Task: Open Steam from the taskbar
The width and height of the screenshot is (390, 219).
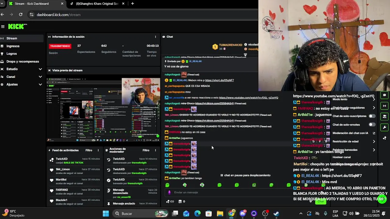Action: tap(276, 214)
